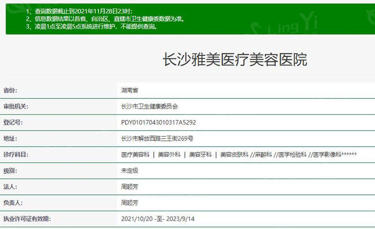Viewport: 375px width, 229px height.
Task: Click the hospital title 长沙雅美医疗美容医院
Action: pyautogui.click(x=235, y=59)
